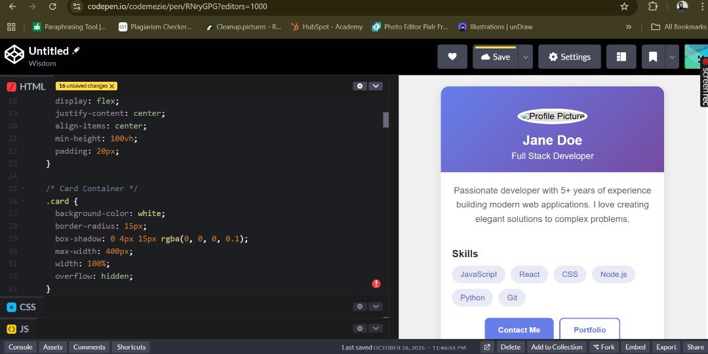Reload the page with refresh icon

coord(52,7)
